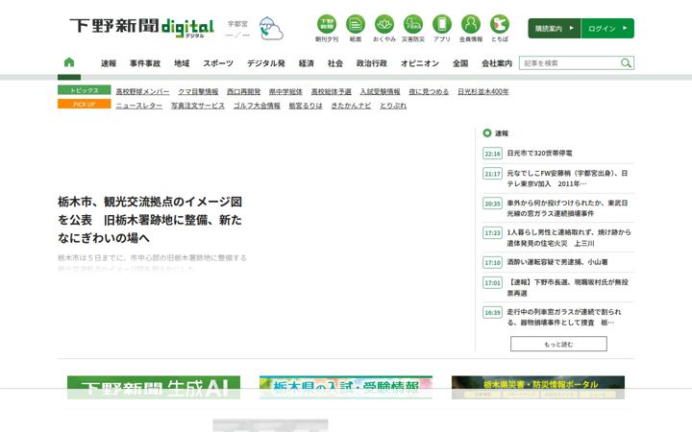Open the クマ目撃情報 topic link
The height and width of the screenshot is (432, 692).
tap(198, 92)
